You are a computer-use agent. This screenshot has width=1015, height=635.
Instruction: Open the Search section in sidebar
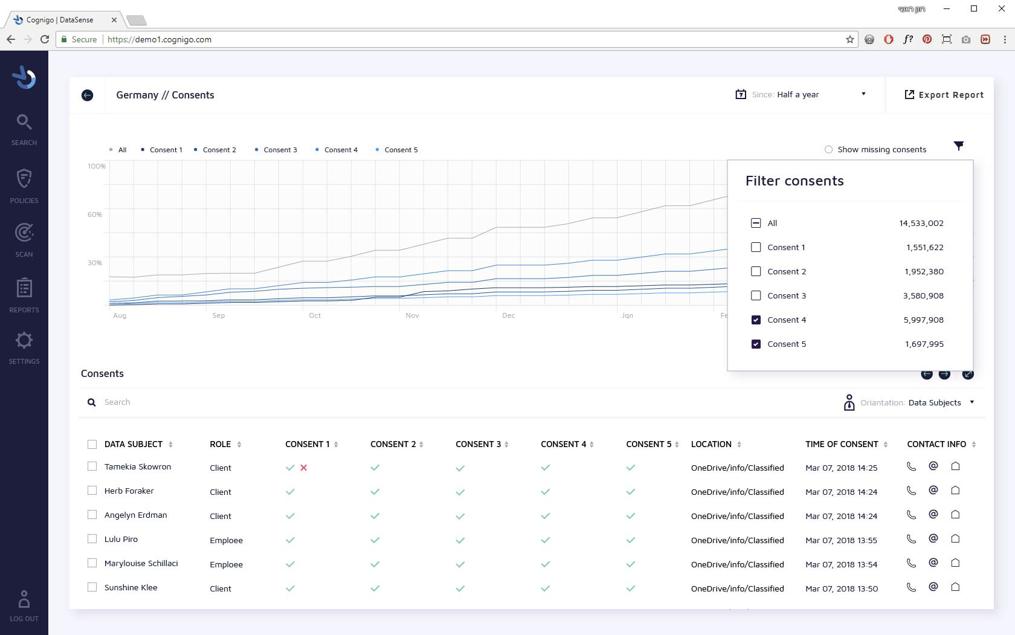click(24, 129)
